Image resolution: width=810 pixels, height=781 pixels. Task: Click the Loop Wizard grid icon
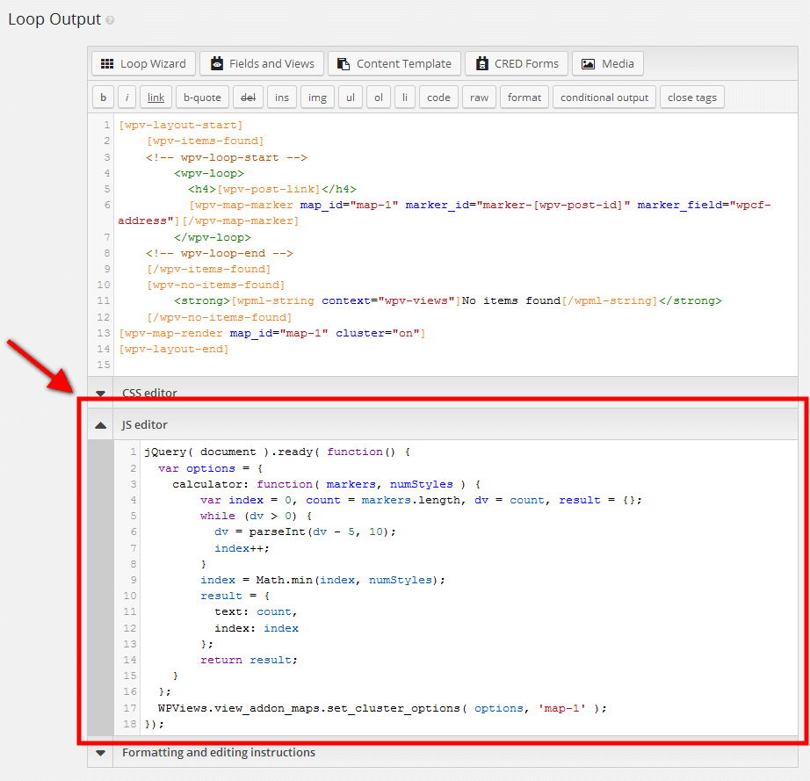point(107,63)
